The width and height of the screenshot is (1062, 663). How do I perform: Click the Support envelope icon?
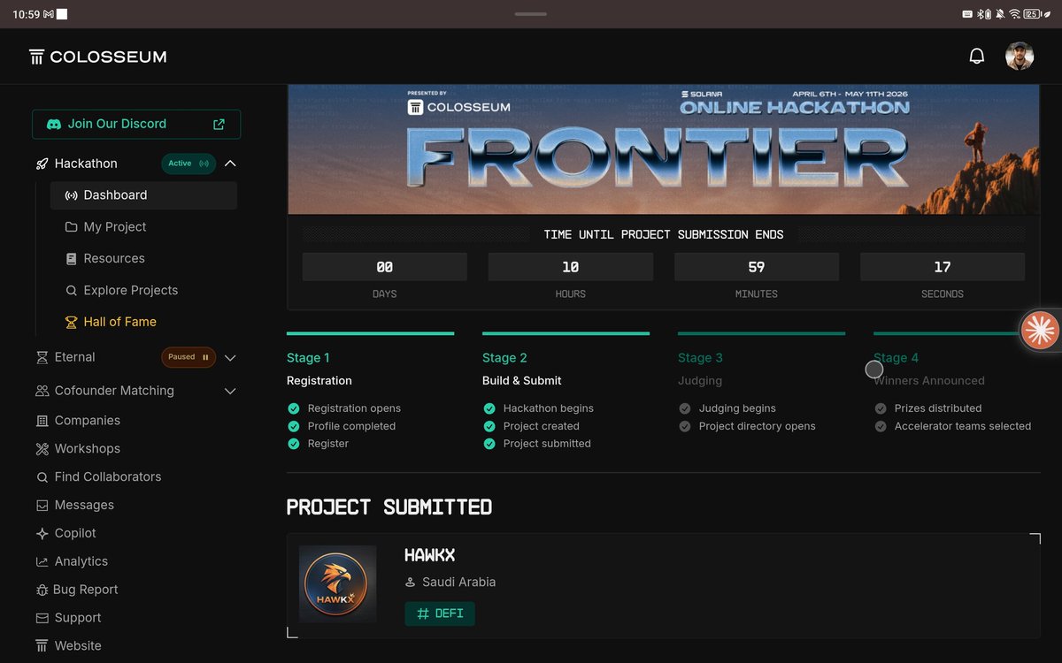coord(42,618)
